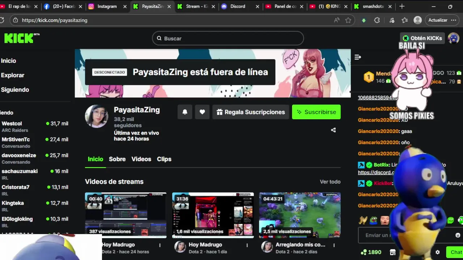Open the 04:43:21 stream video thumbnail
The height and width of the screenshot is (260, 463).
click(x=300, y=215)
